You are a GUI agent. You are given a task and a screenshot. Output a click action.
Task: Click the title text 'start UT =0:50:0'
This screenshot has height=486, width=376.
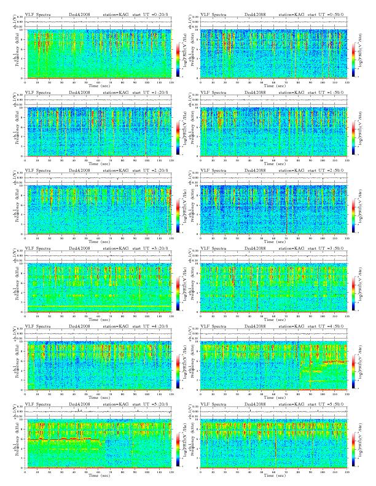[x=326, y=15]
